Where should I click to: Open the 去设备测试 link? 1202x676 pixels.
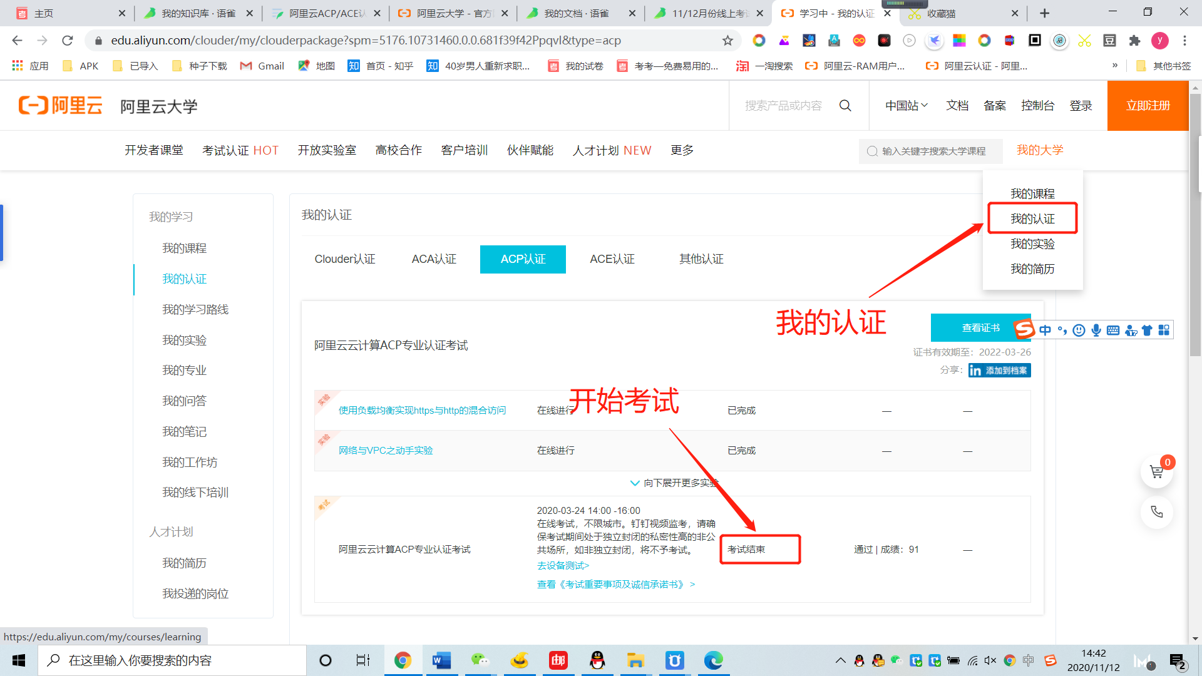click(x=563, y=566)
